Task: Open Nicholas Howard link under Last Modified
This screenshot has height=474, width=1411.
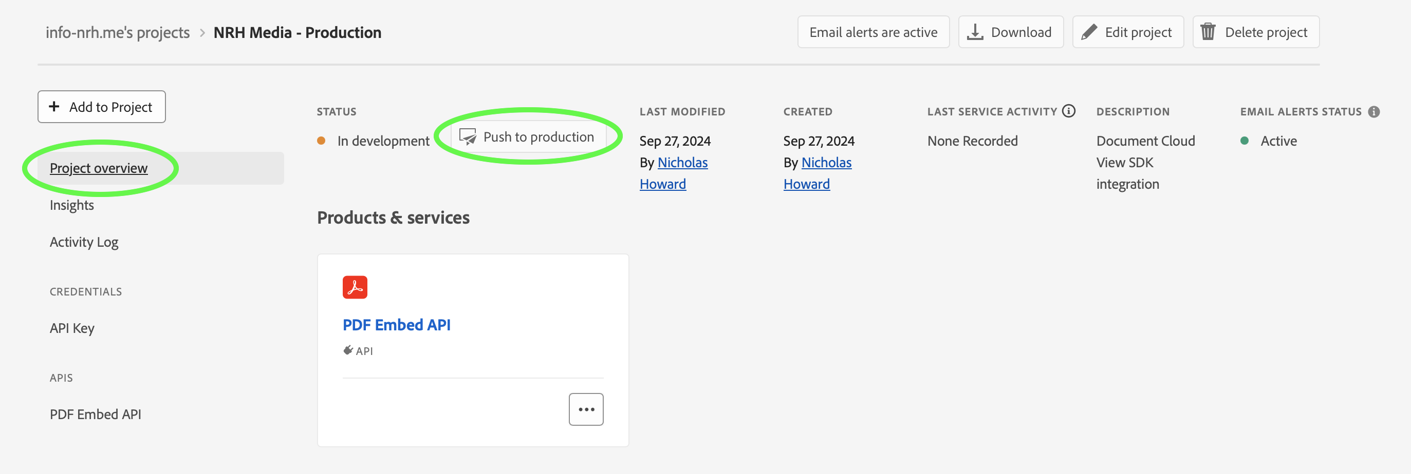Action: (x=674, y=173)
